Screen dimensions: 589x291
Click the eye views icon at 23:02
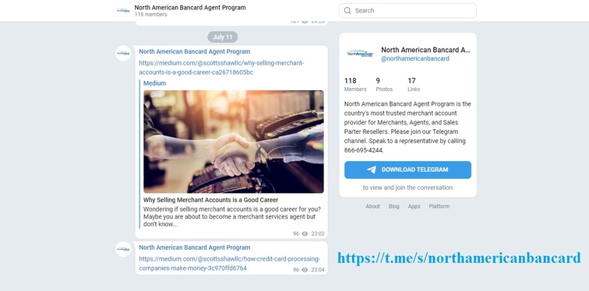click(x=305, y=233)
